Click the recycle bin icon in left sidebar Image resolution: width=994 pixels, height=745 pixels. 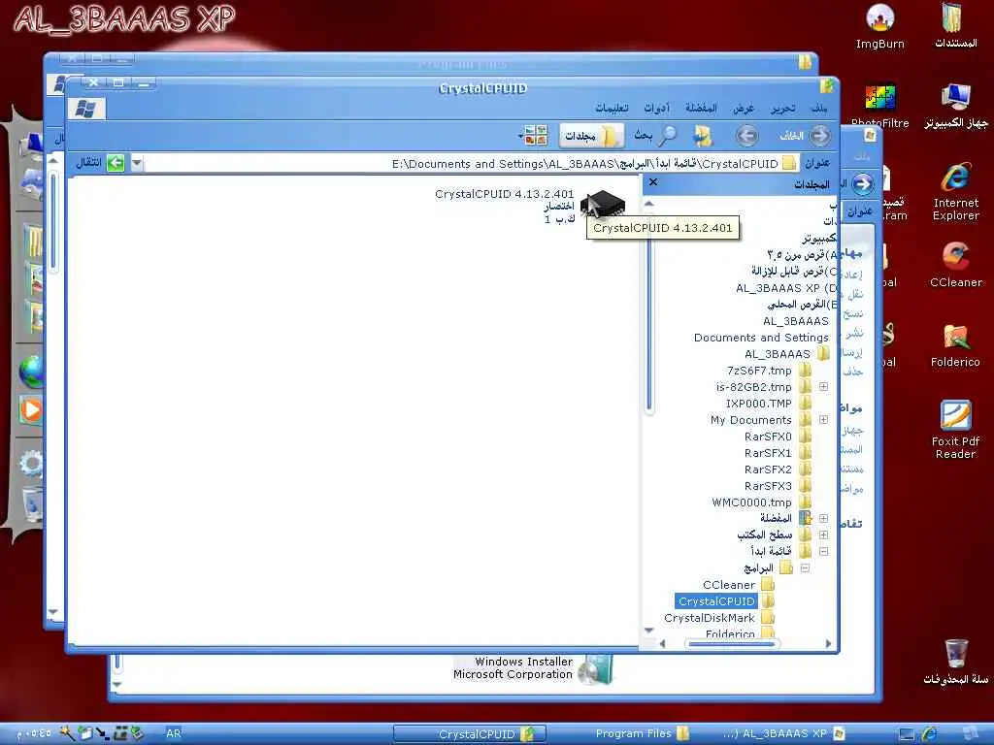click(30, 504)
